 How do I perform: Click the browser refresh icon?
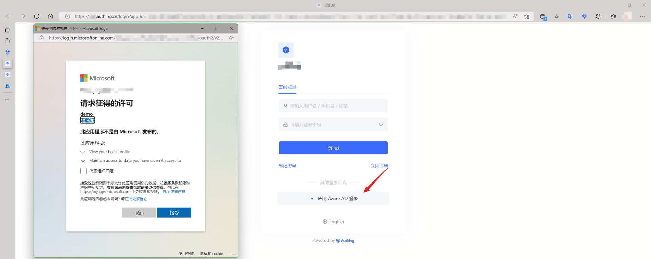[x=37, y=16]
